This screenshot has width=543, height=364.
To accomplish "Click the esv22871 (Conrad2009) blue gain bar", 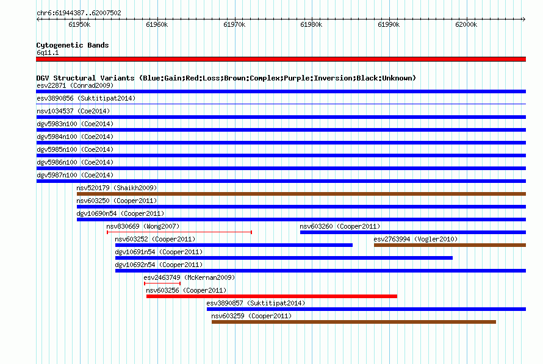I will pyautogui.click(x=281, y=91).
